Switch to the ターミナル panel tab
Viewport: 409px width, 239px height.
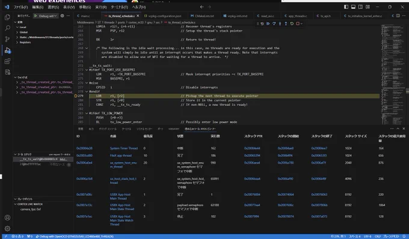pos(126,129)
